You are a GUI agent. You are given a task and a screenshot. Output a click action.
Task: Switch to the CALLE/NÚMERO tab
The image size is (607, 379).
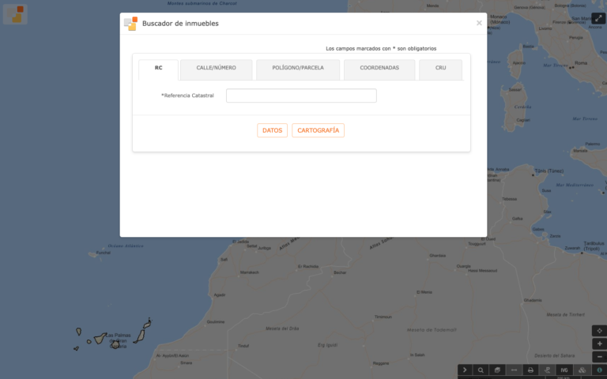tap(216, 69)
